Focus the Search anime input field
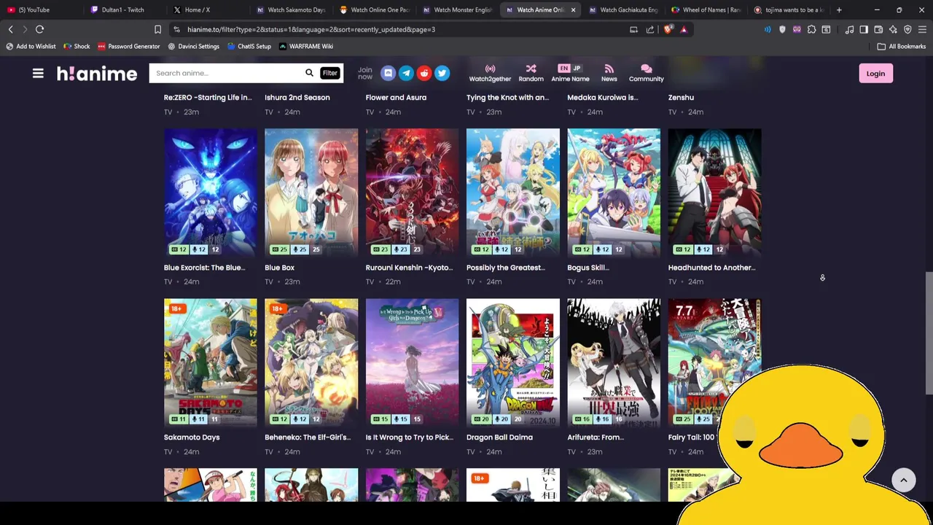This screenshot has width=933, height=525. 227,73
